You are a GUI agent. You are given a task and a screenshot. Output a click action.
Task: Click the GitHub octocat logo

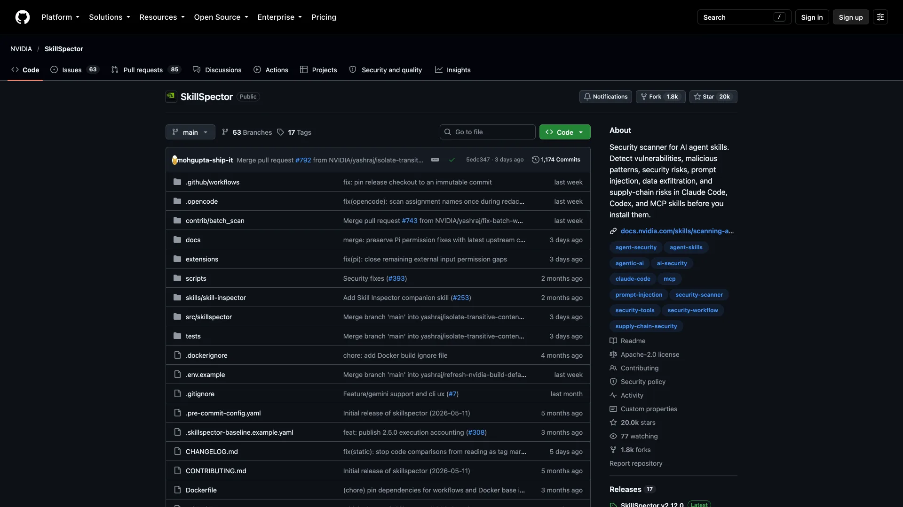tap(23, 17)
